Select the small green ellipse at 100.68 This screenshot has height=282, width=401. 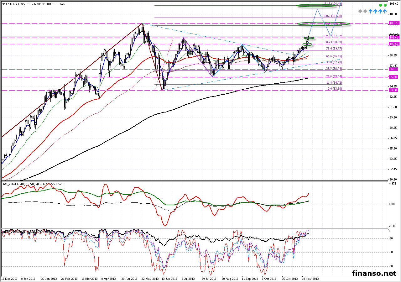pyautogui.click(x=307, y=44)
